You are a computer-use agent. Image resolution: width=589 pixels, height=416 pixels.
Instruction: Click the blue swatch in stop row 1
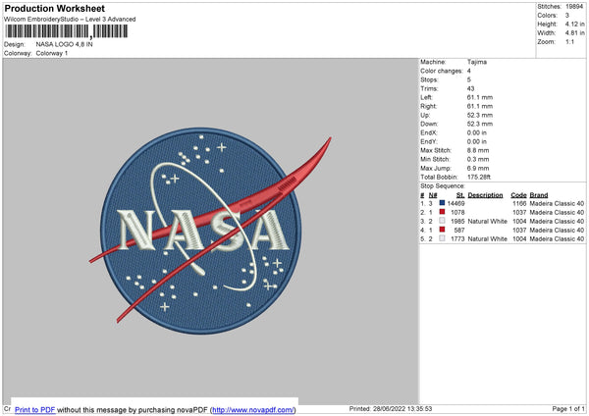click(x=442, y=203)
